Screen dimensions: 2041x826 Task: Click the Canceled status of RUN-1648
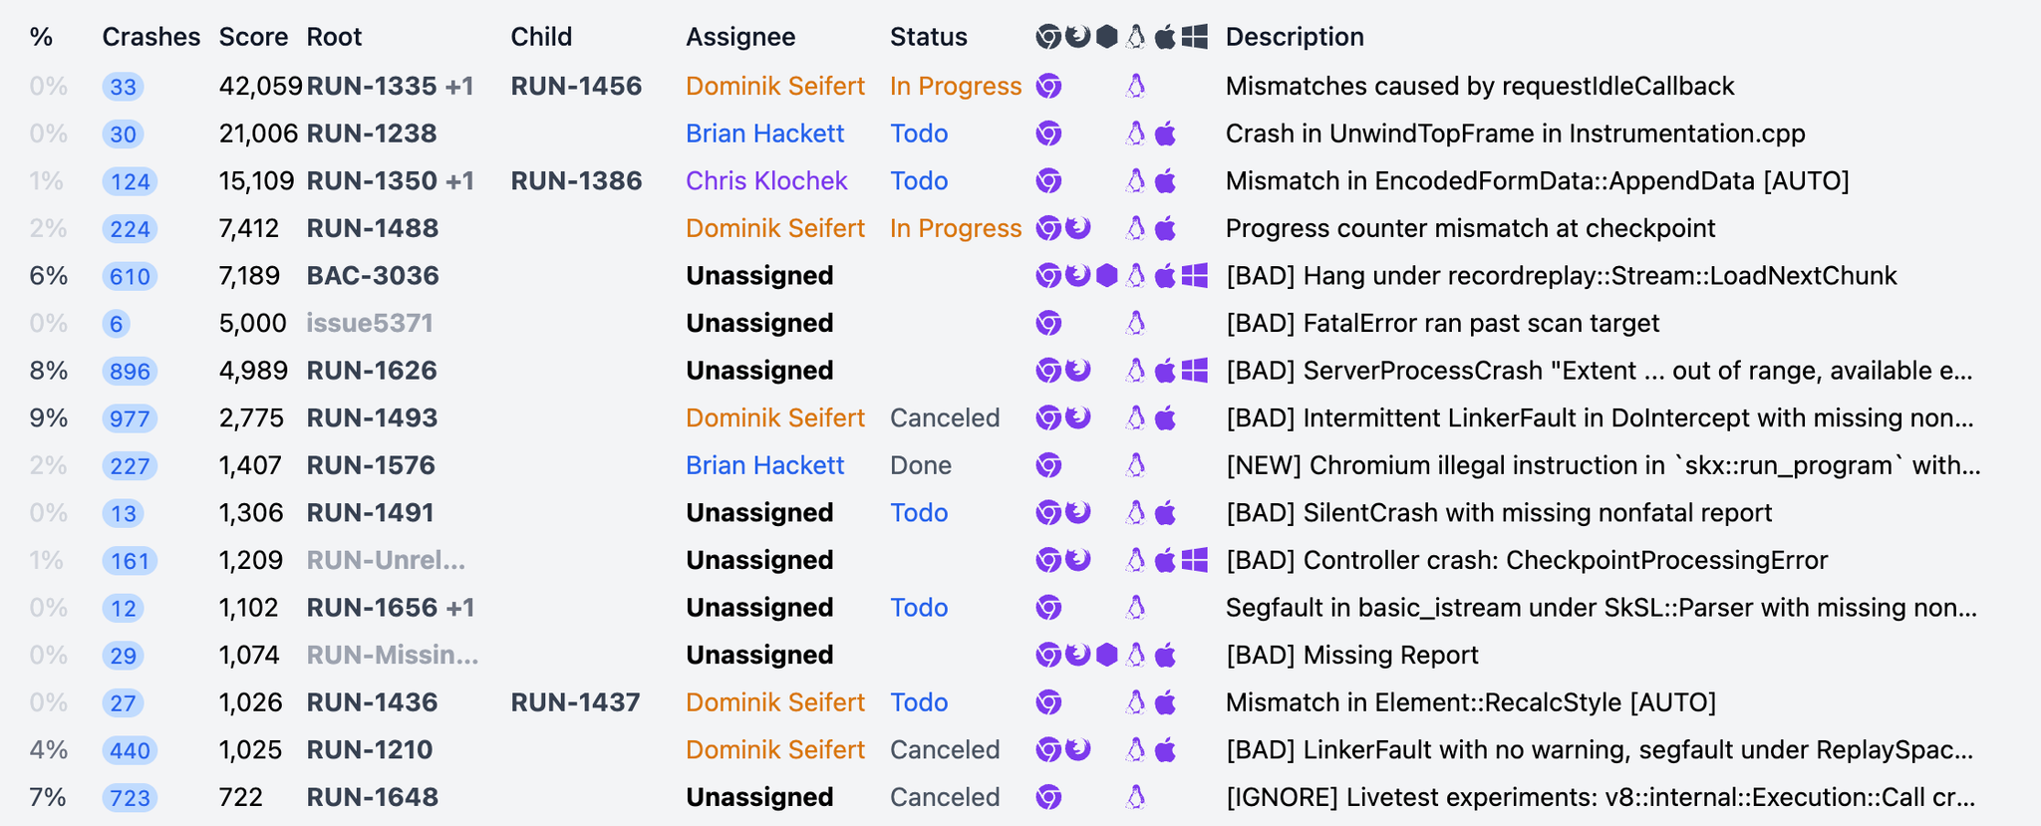click(x=945, y=797)
